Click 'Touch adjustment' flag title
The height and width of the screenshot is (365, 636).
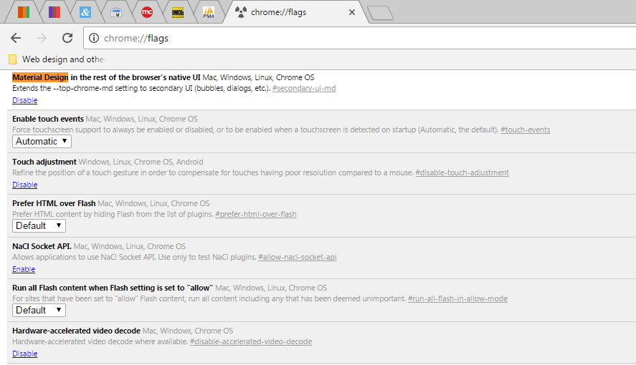point(44,162)
